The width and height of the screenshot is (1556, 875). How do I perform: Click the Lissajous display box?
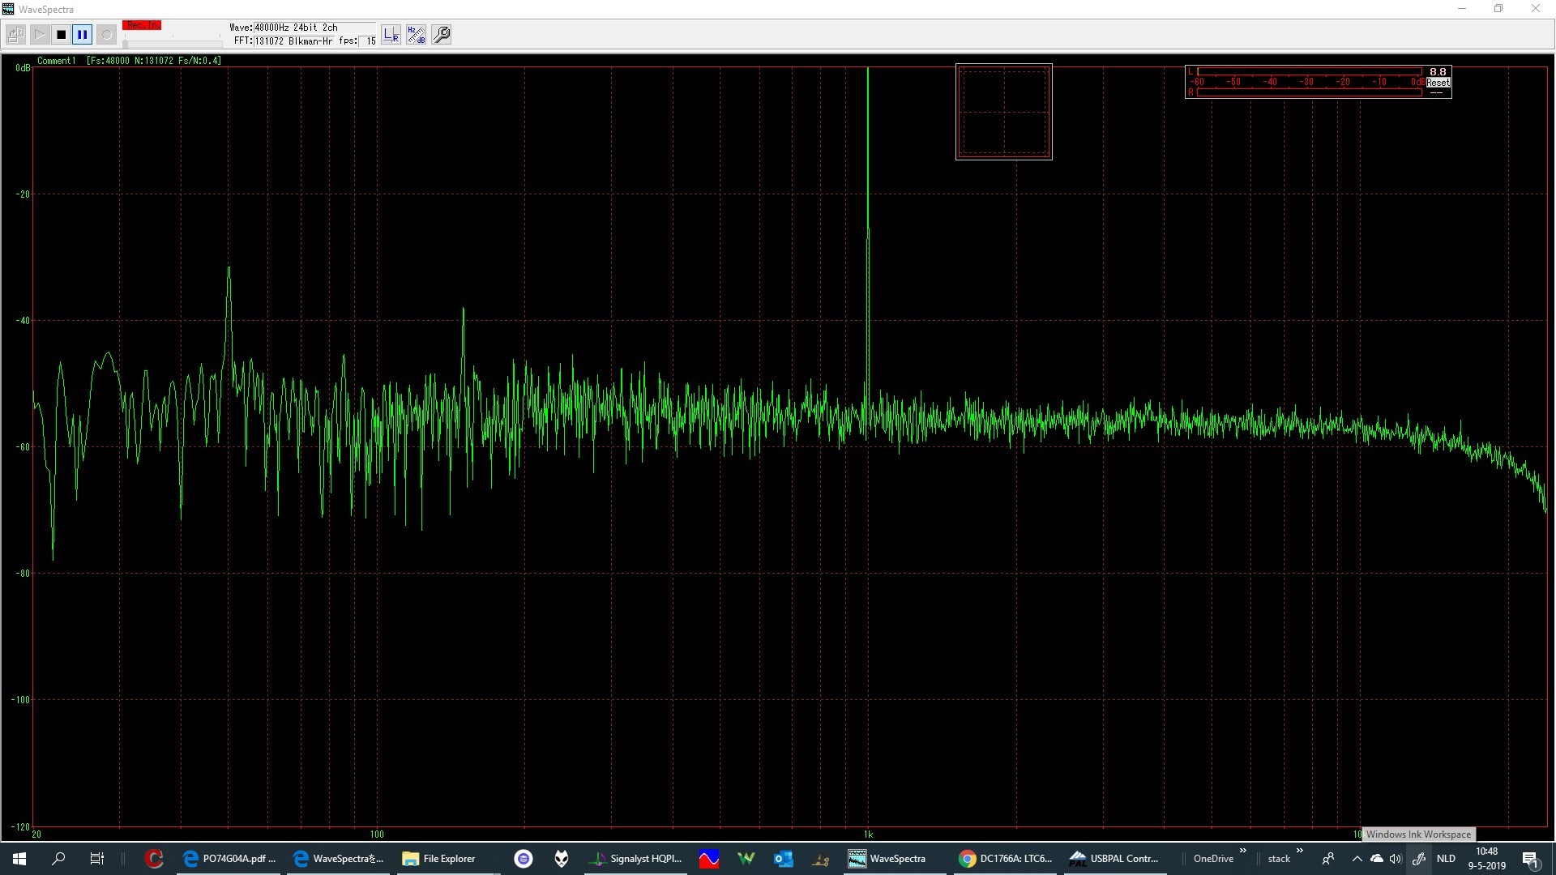coord(1004,112)
